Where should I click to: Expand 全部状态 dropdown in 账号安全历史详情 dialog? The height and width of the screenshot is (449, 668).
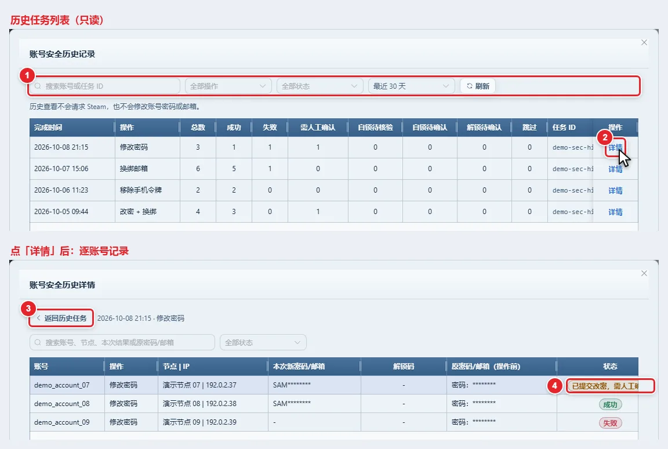click(263, 342)
